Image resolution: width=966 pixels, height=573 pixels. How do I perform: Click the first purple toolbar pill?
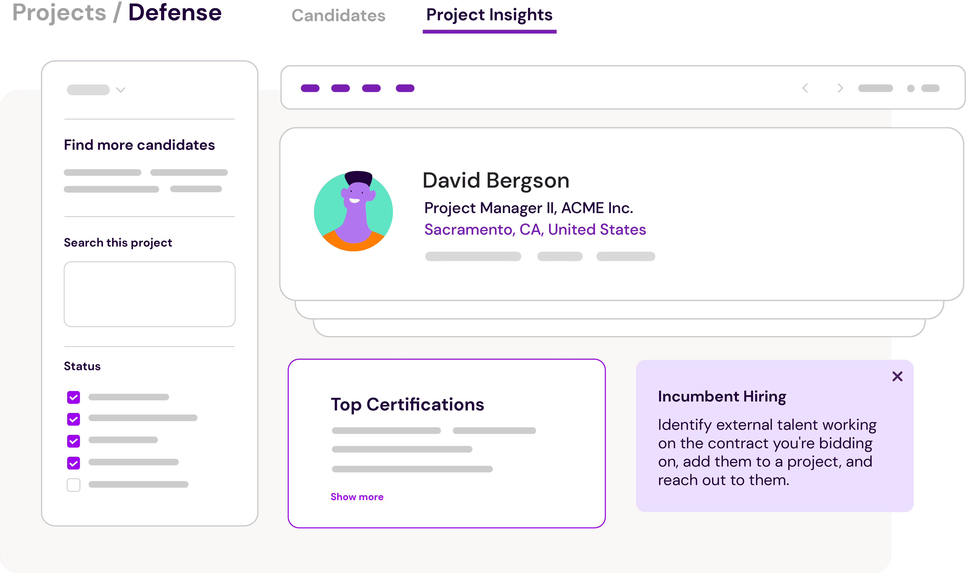click(x=310, y=88)
